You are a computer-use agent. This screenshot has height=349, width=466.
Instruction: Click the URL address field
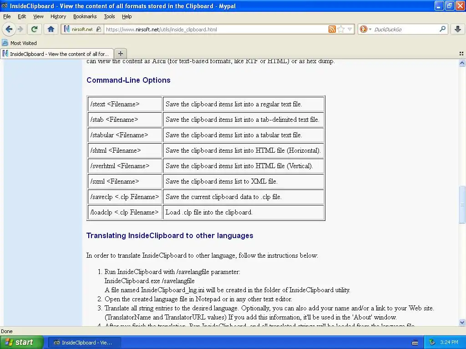(215, 29)
